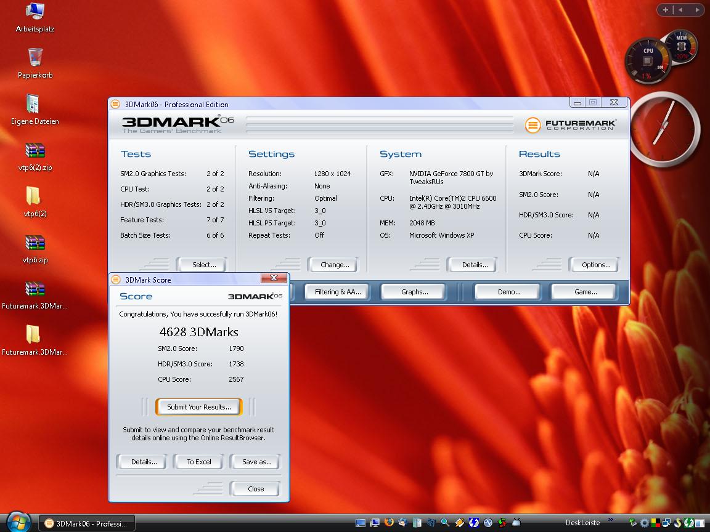Select the vtp6(2) folder icon
The image size is (710, 532).
(x=35, y=202)
